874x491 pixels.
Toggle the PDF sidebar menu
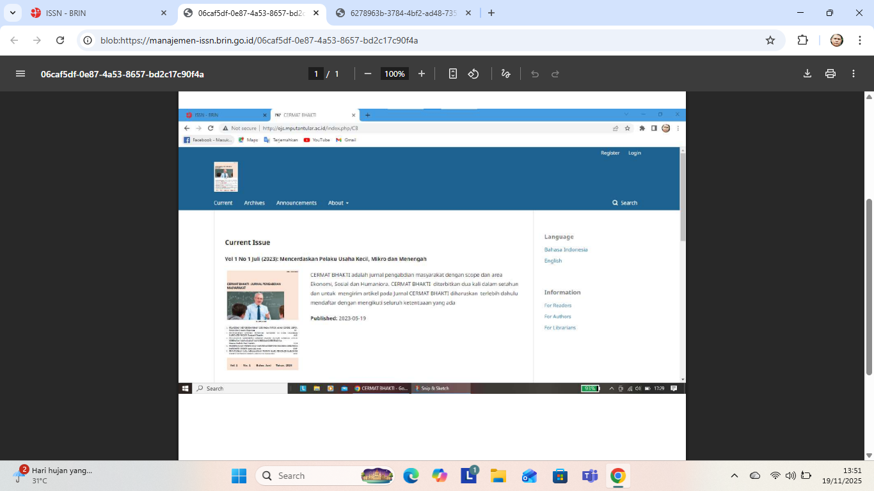pyautogui.click(x=20, y=74)
